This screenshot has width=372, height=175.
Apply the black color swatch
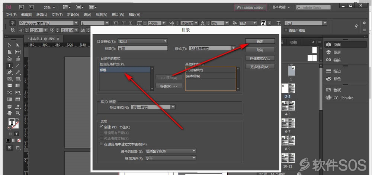click(8, 140)
